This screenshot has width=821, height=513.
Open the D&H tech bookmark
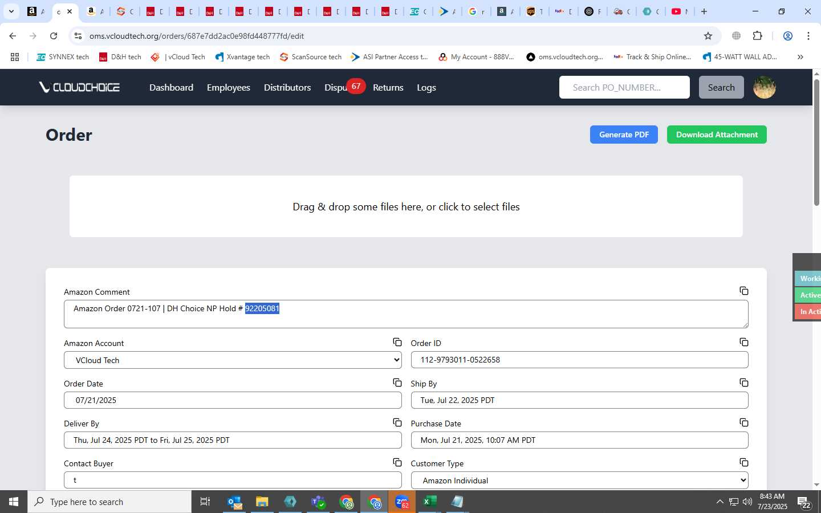coord(120,57)
